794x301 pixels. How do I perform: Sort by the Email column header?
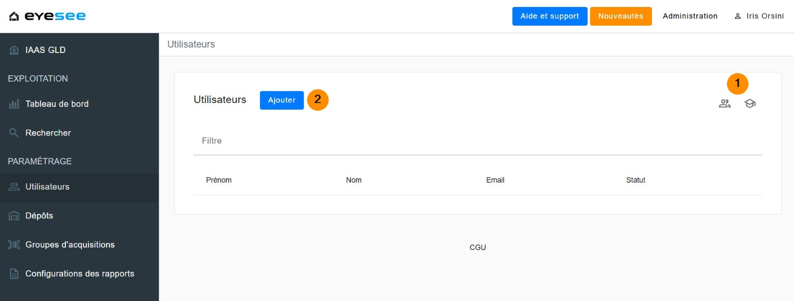click(495, 180)
